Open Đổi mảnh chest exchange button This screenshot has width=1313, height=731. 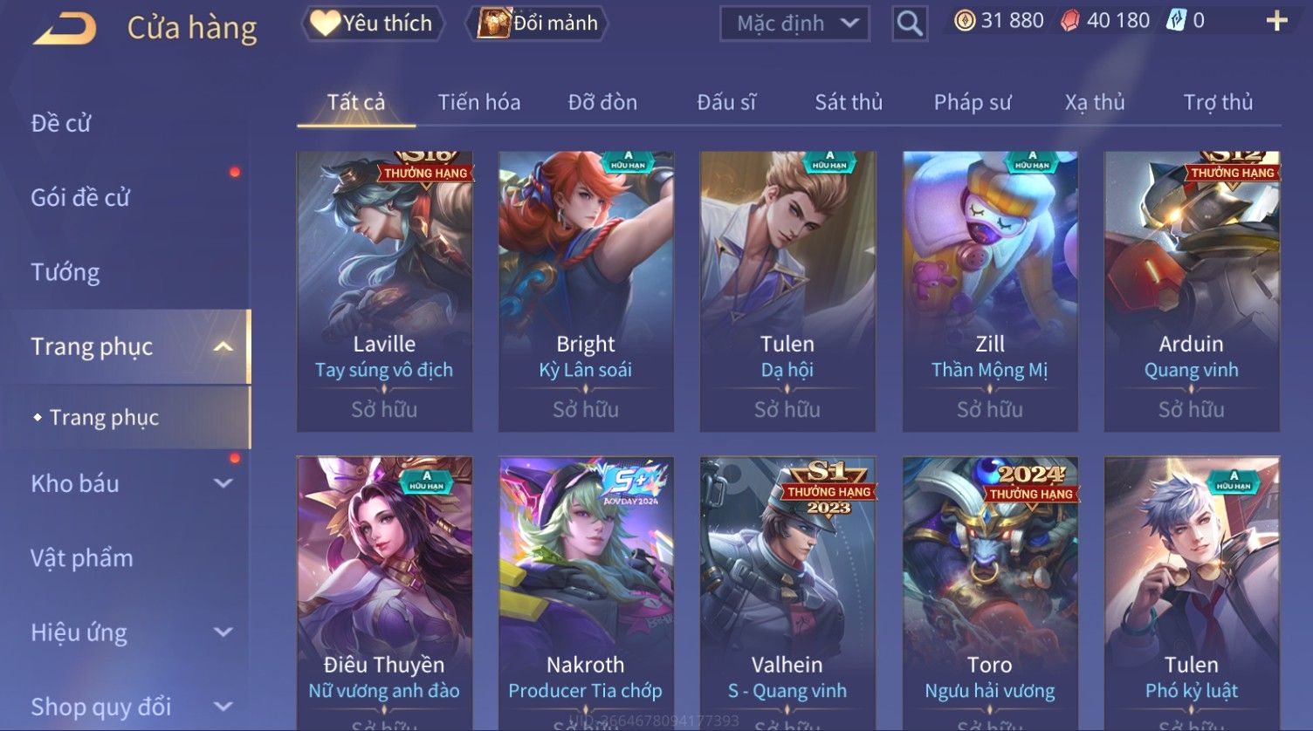(537, 24)
